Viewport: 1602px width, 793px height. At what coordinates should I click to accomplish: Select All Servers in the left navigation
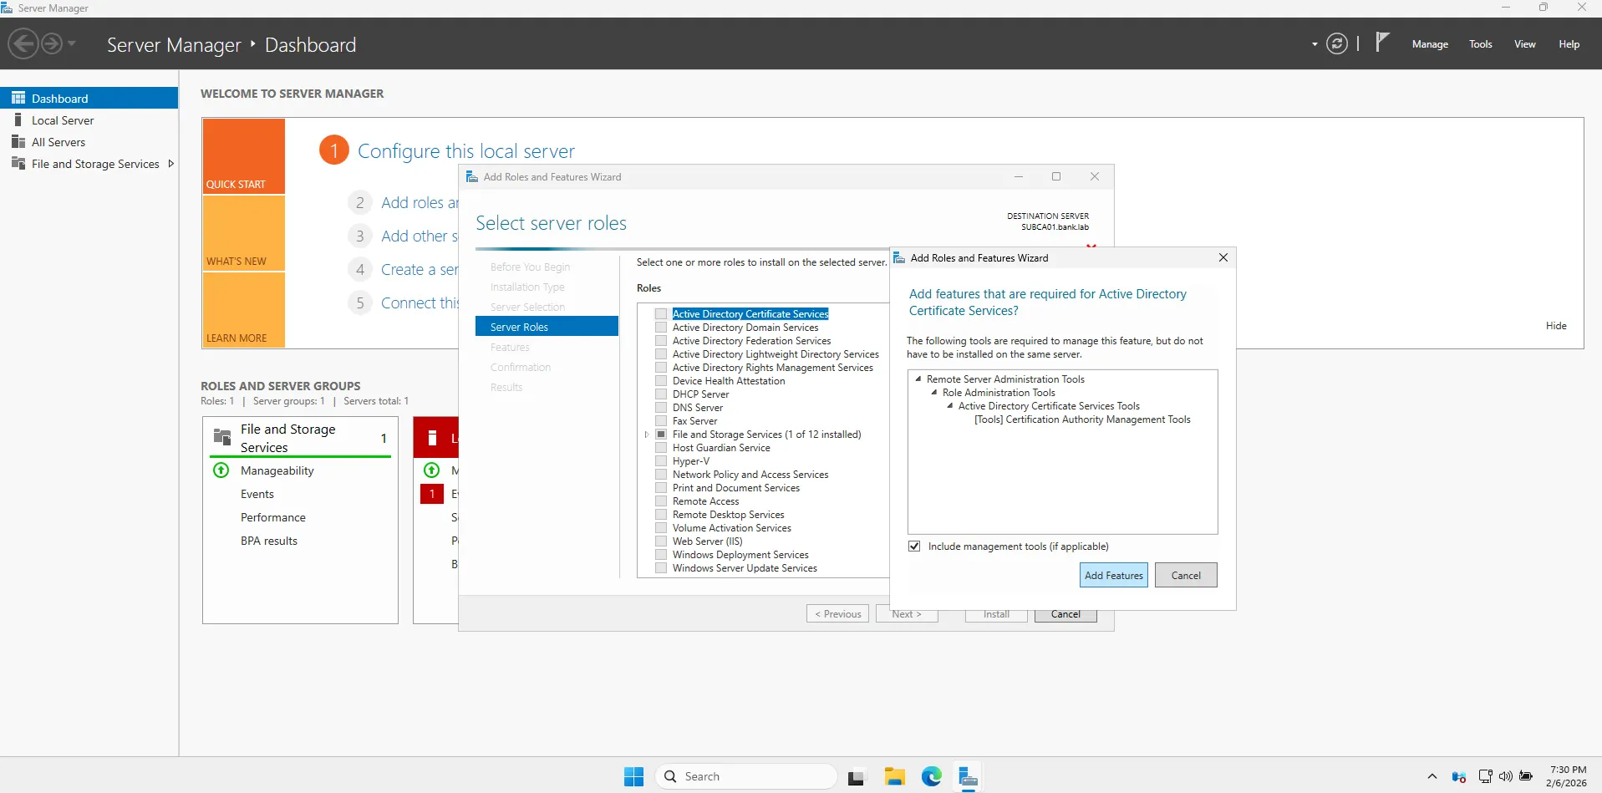point(89,142)
